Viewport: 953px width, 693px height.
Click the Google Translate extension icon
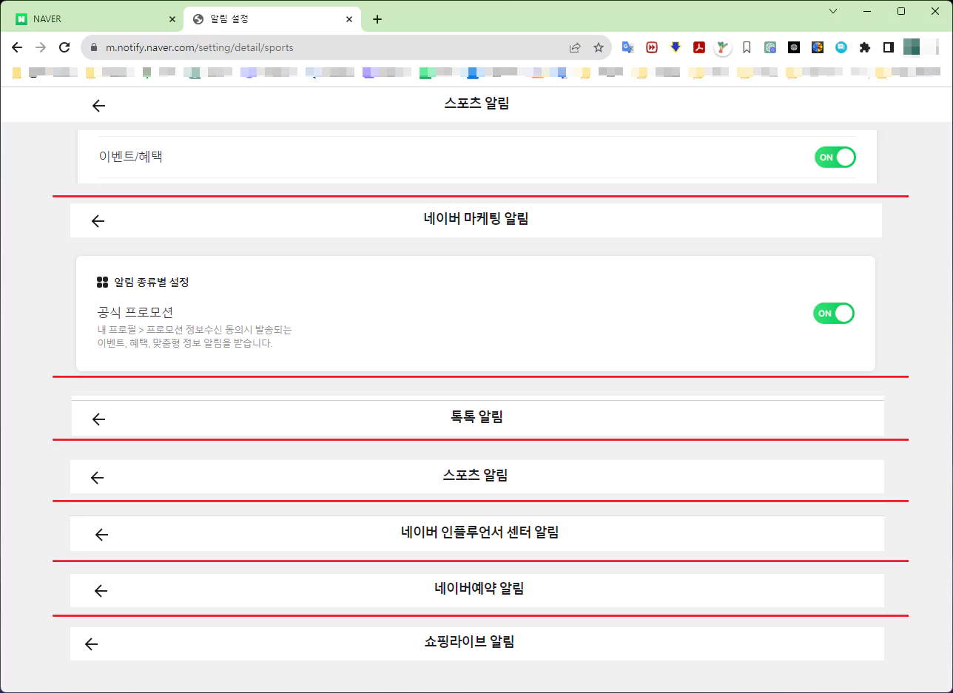[x=627, y=47]
